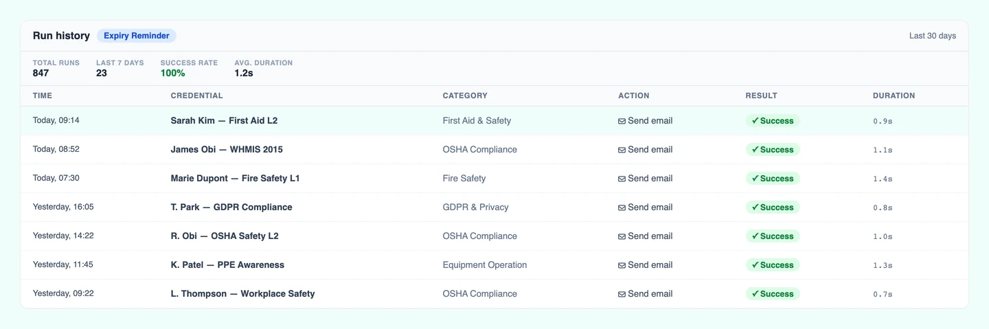Click the 0.7s duration value
Image resolution: width=989 pixels, height=329 pixels.
tap(883, 294)
